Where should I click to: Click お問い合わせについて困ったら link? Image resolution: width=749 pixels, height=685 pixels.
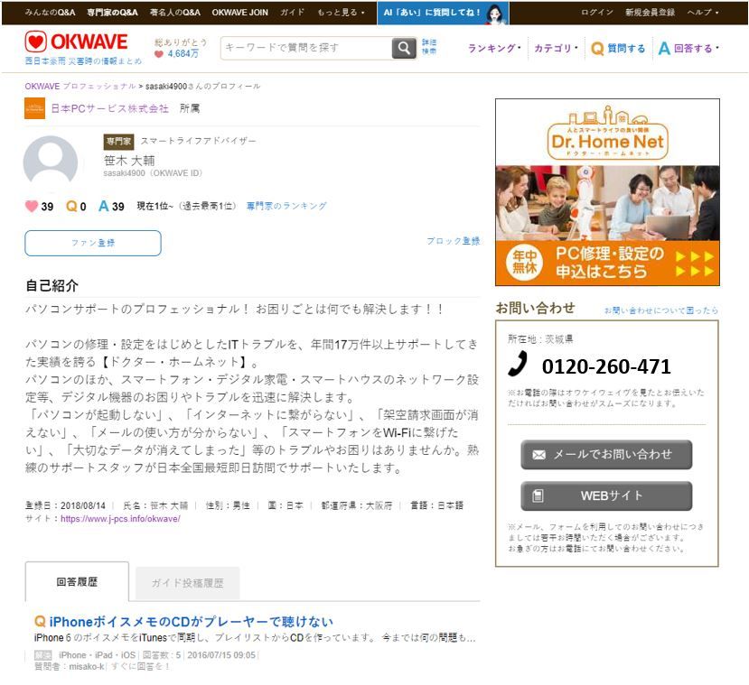[661, 310]
